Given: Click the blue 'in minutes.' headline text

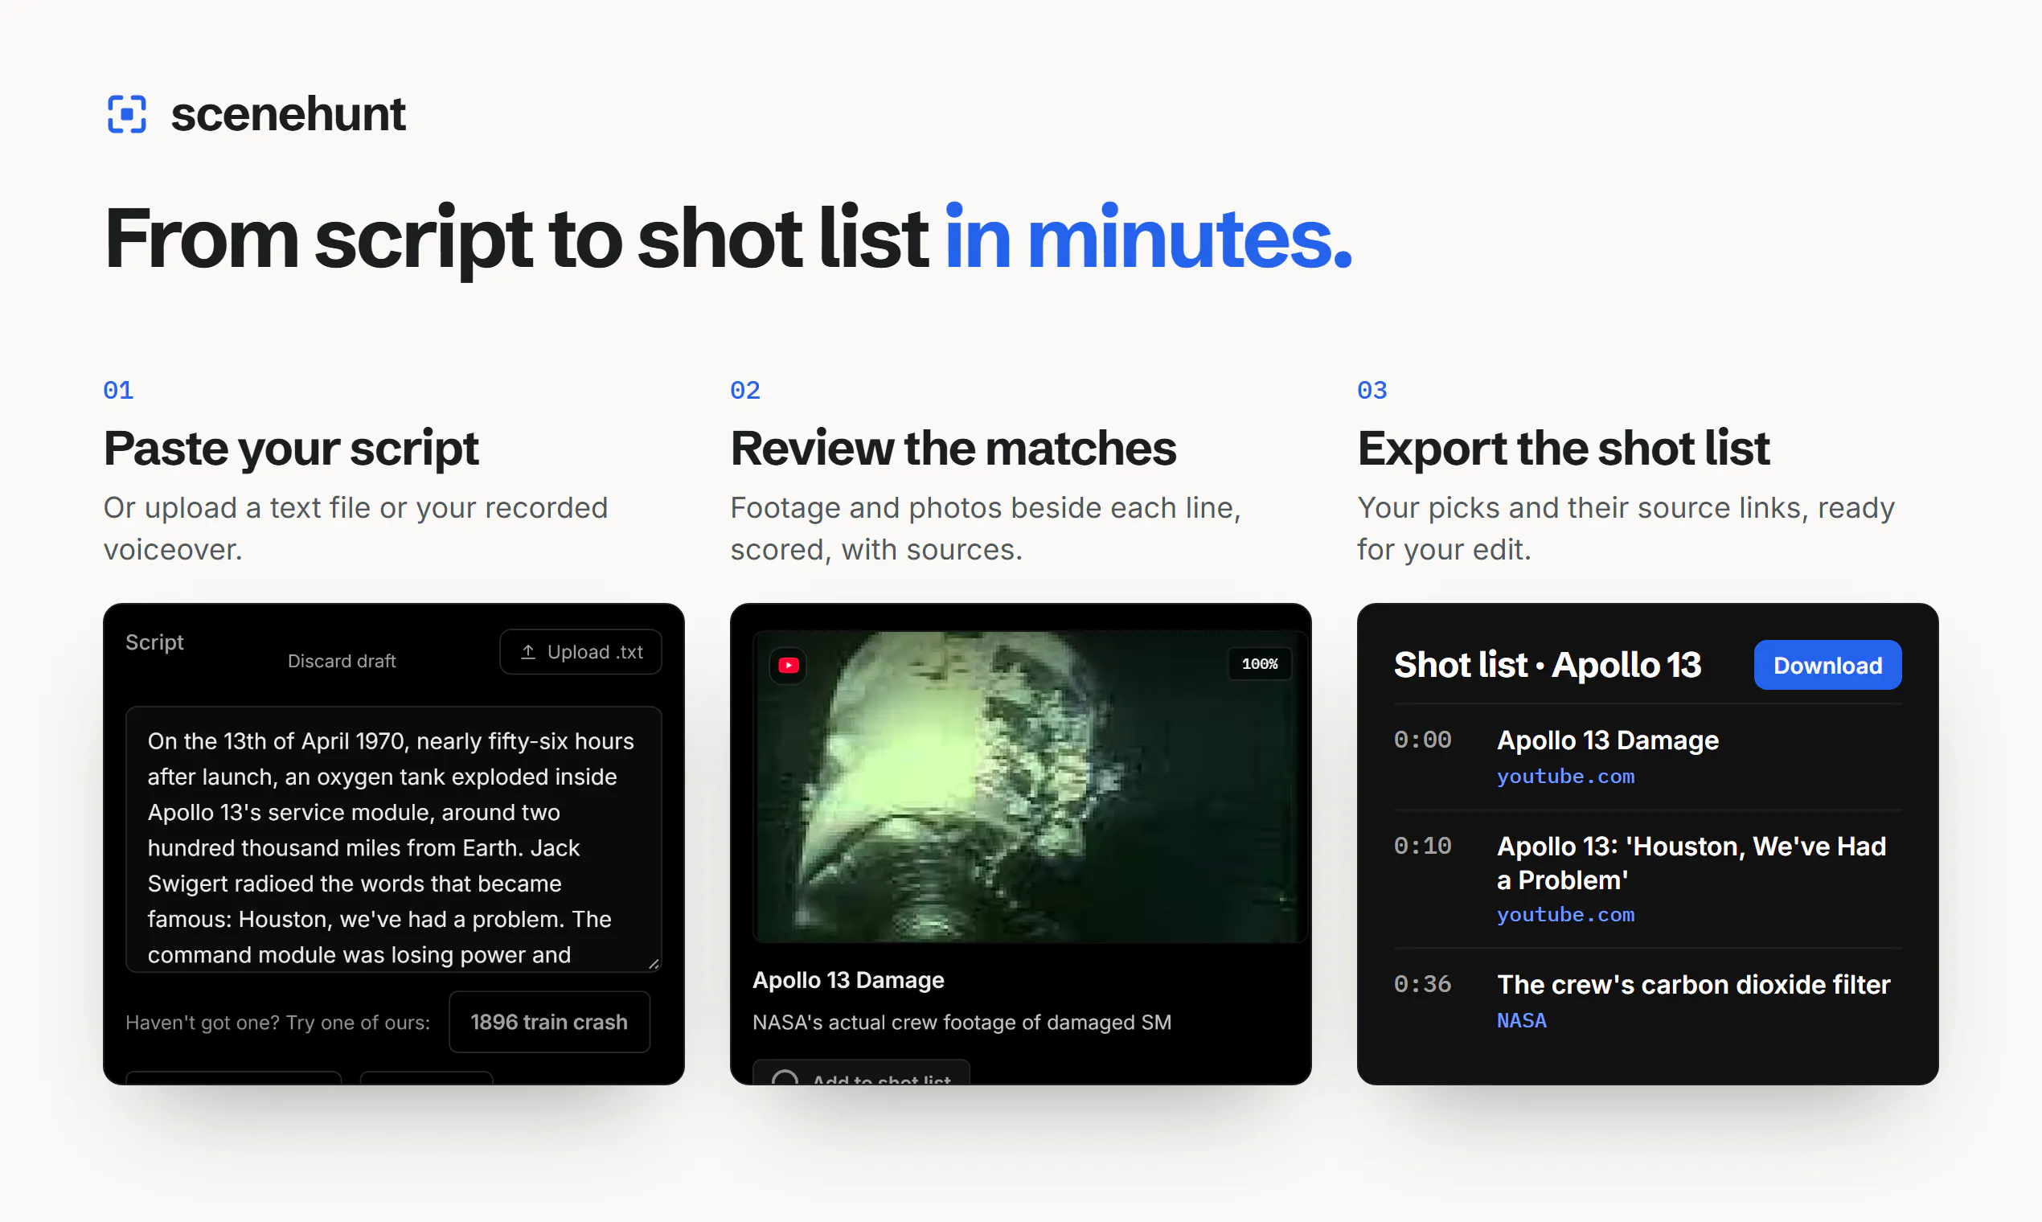Looking at the screenshot, I should coord(1148,238).
